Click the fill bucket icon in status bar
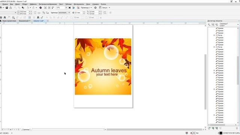Image resolution: width=240 pixels, height=135 pixels. 191,133
